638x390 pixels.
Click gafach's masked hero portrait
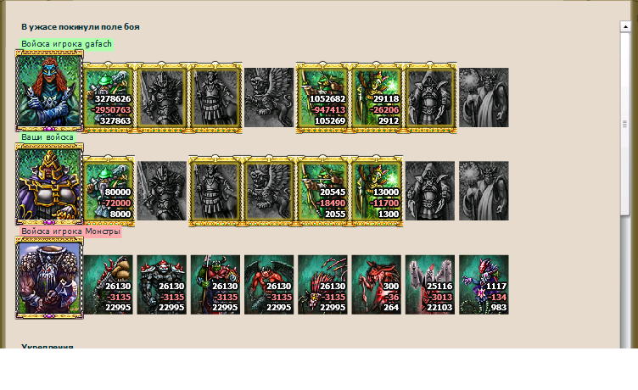(49, 91)
